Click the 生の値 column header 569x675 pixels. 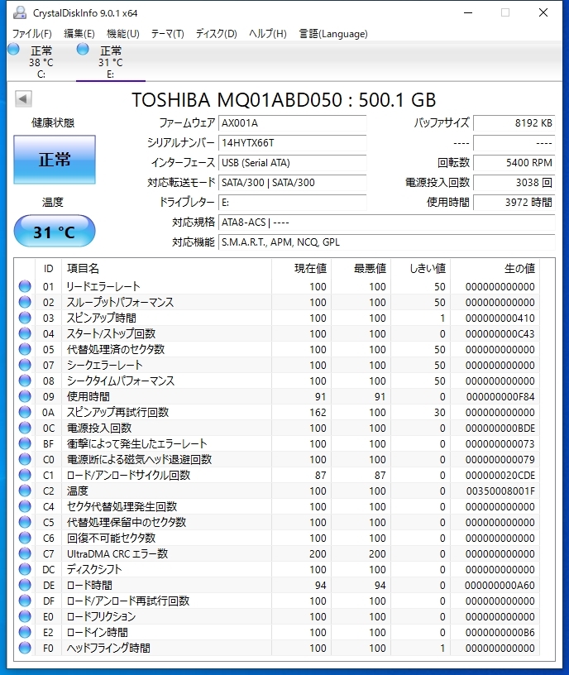(495, 269)
